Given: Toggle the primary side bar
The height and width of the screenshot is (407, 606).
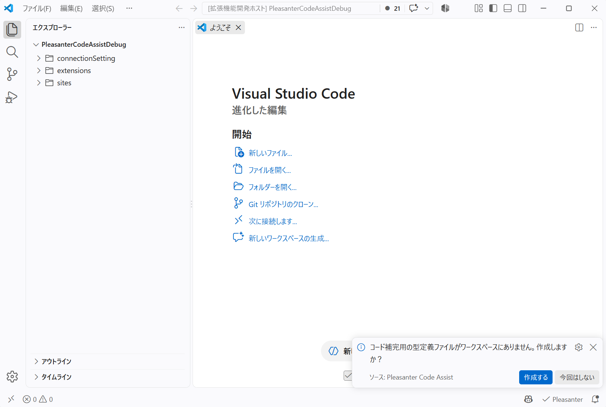Looking at the screenshot, I should tap(493, 8).
